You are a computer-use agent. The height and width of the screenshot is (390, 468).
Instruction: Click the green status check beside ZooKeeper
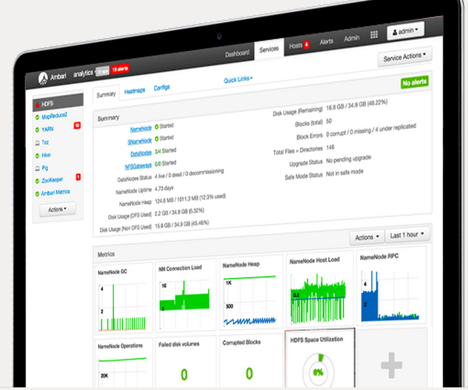pyautogui.click(x=37, y=181)
